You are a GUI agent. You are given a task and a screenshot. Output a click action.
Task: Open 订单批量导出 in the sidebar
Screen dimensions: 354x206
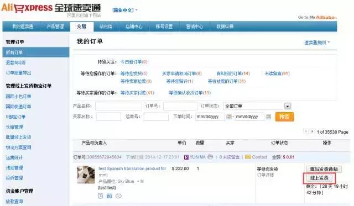tap(18, 73)
